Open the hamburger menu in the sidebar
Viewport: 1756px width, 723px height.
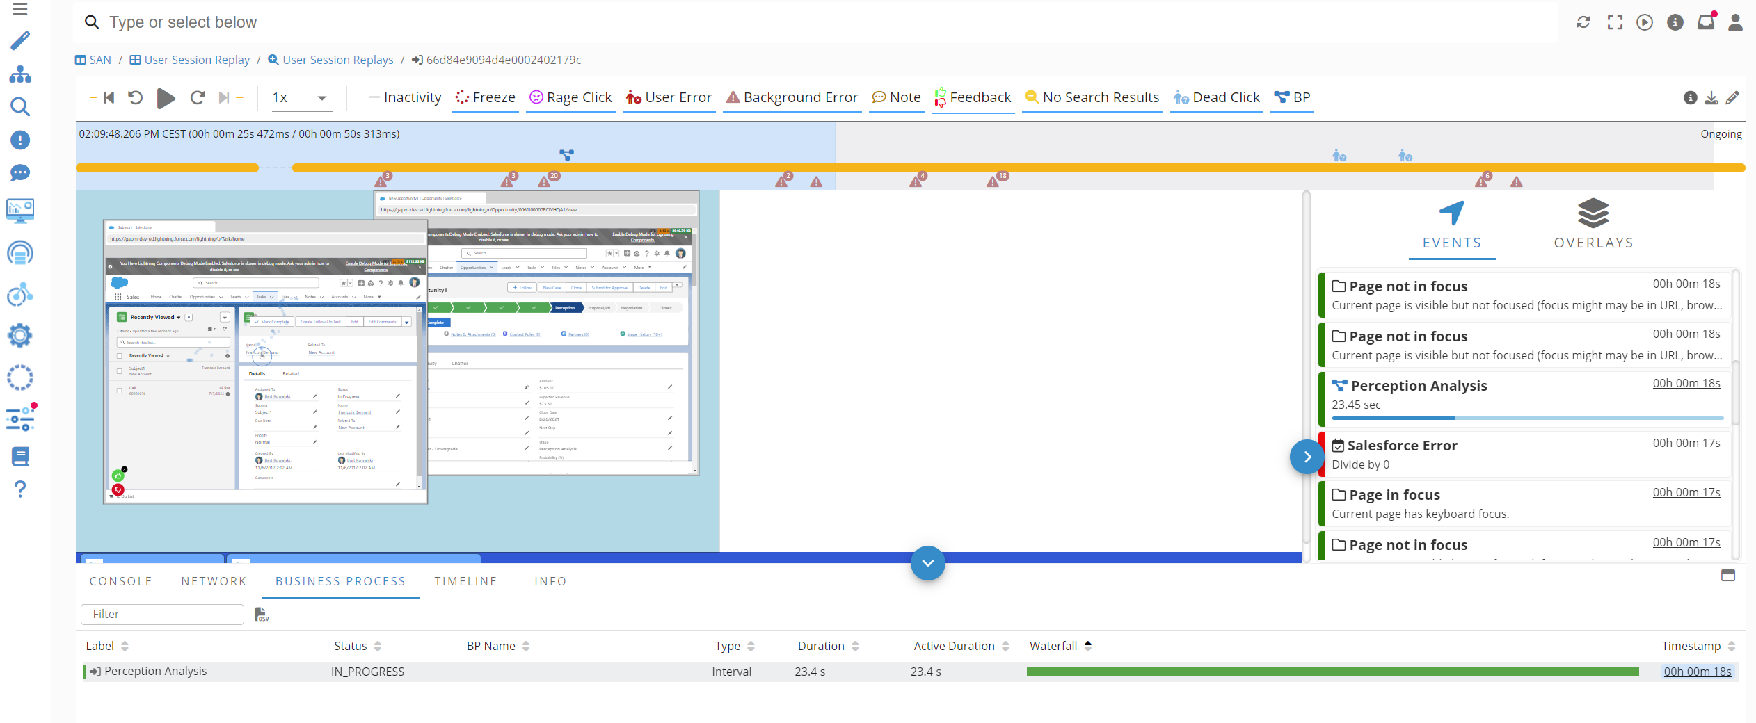20,9
